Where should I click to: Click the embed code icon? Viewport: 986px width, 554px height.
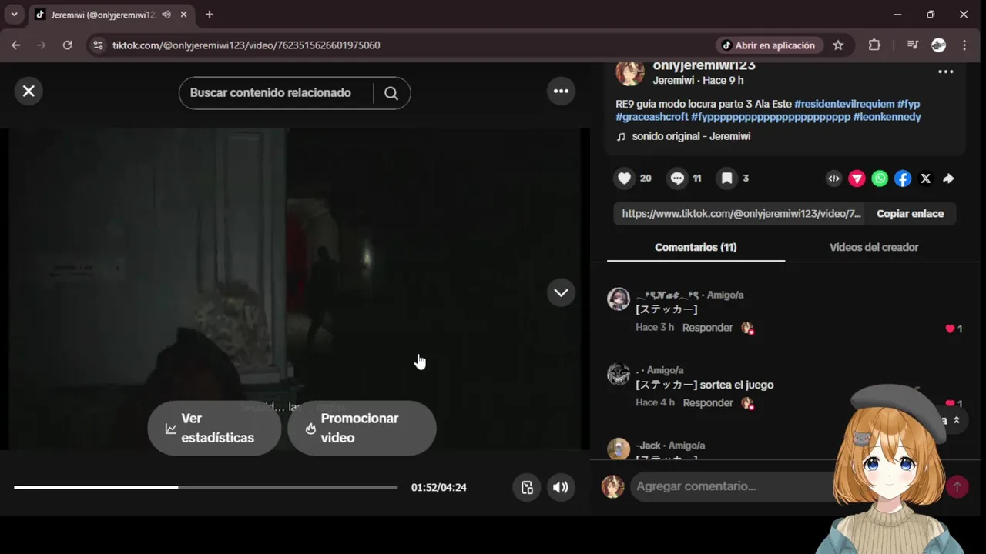pyautogui.click(x=833, y=179)
